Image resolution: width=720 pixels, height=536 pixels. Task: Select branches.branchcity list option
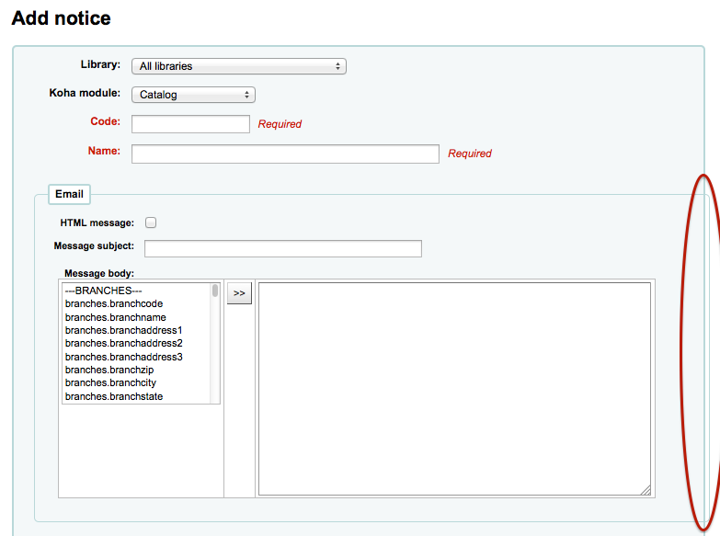[111, 382]
